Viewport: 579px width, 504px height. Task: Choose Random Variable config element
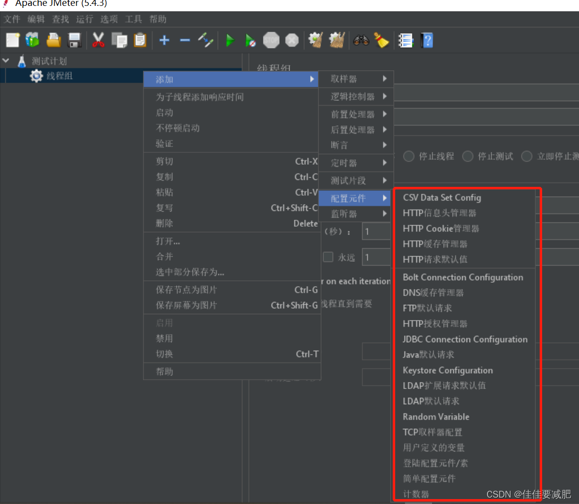[464, 417]
